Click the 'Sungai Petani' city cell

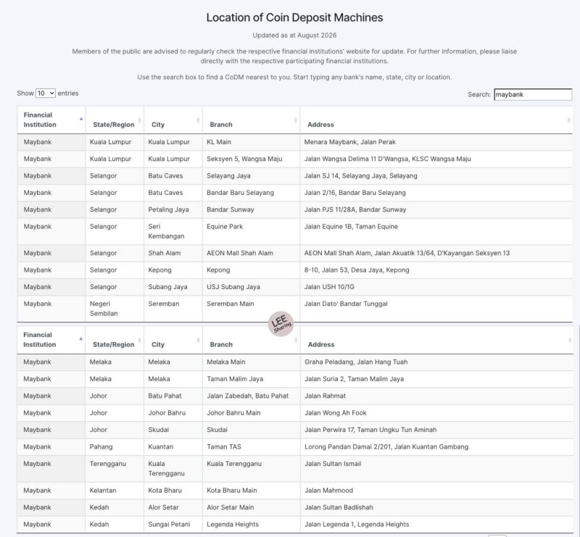(173, 525)
